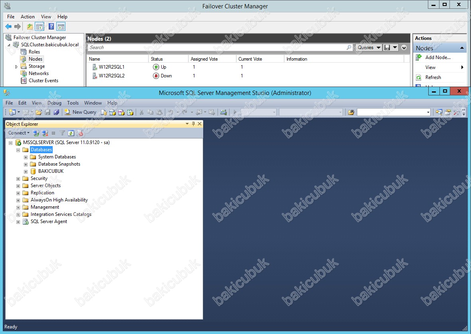The width and height of the screenshot is (471, 334).
Task: Click the Analysis Services MDX Query icon
Action: (x=112, y=113)
